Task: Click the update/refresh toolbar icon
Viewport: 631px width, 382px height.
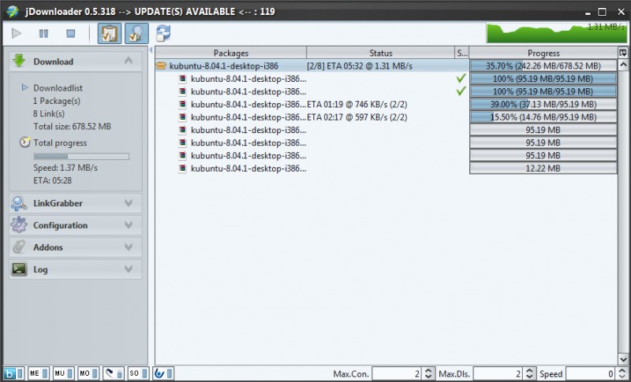Action: pyautogui.click(x=163, y=33)
